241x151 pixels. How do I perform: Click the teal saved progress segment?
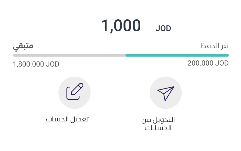(x=177, y=55)
